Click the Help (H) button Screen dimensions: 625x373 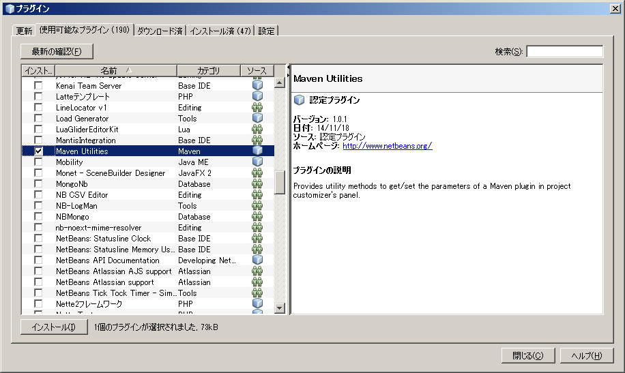point(587,355)
